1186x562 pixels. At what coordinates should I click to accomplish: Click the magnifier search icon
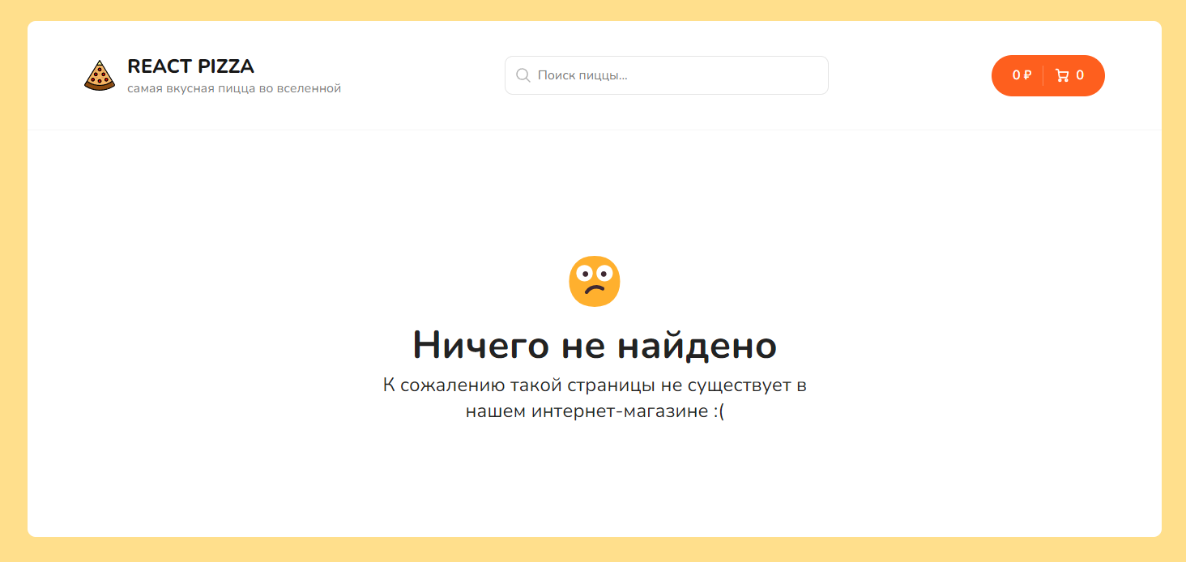[523, 75]
